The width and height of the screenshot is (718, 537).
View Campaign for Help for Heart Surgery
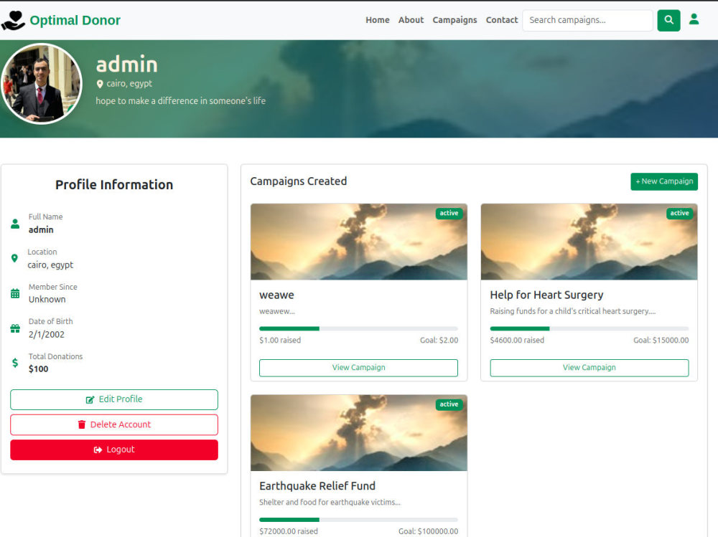(x=589, y=368)
